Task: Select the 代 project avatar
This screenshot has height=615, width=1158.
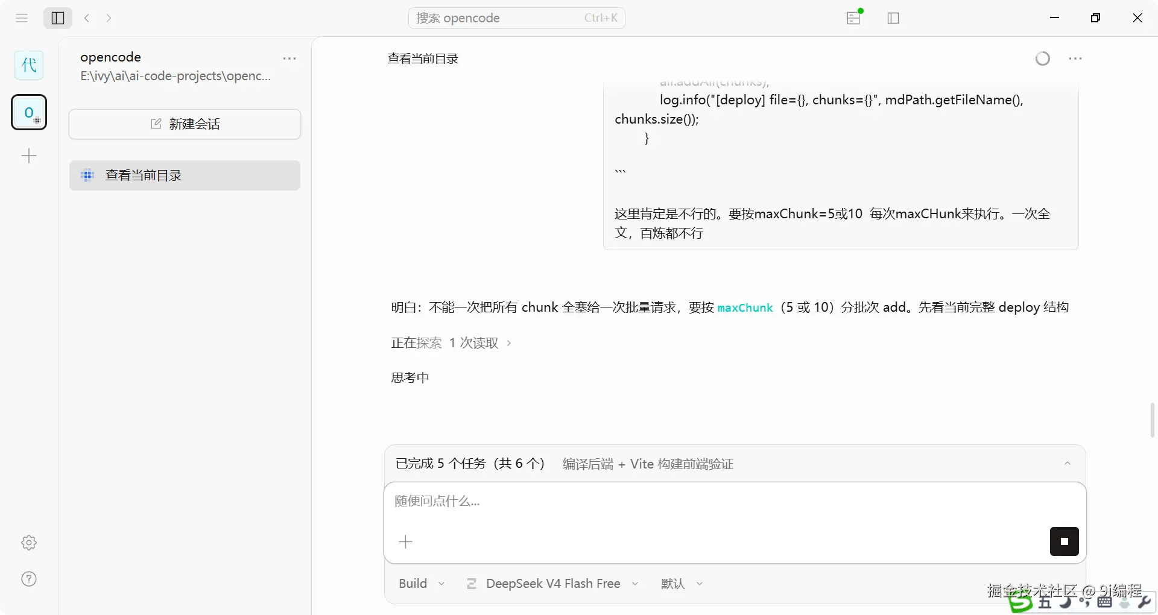Action: tap(29, 65)
